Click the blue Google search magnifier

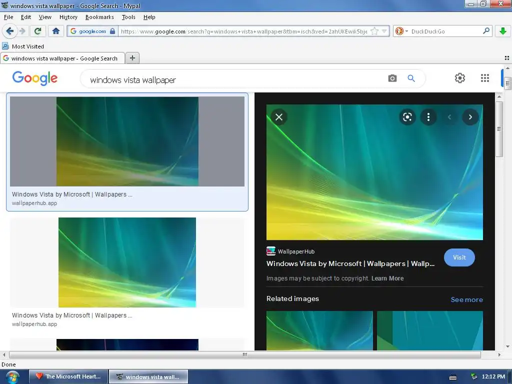(411, 78)
